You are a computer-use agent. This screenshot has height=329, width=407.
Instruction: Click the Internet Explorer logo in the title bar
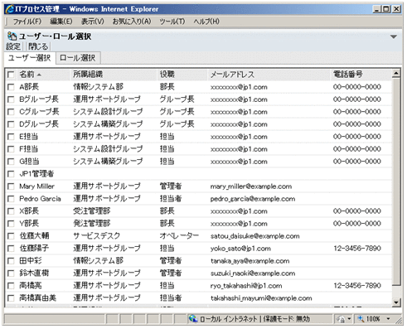click(10, 9)
